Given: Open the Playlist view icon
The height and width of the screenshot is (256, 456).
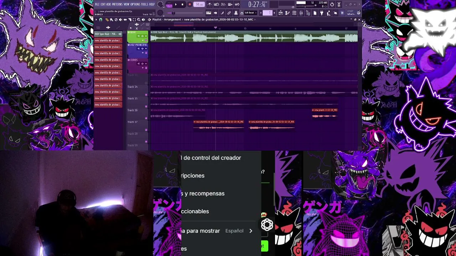Looking at the screenshot, I should (x=281, y=13).
